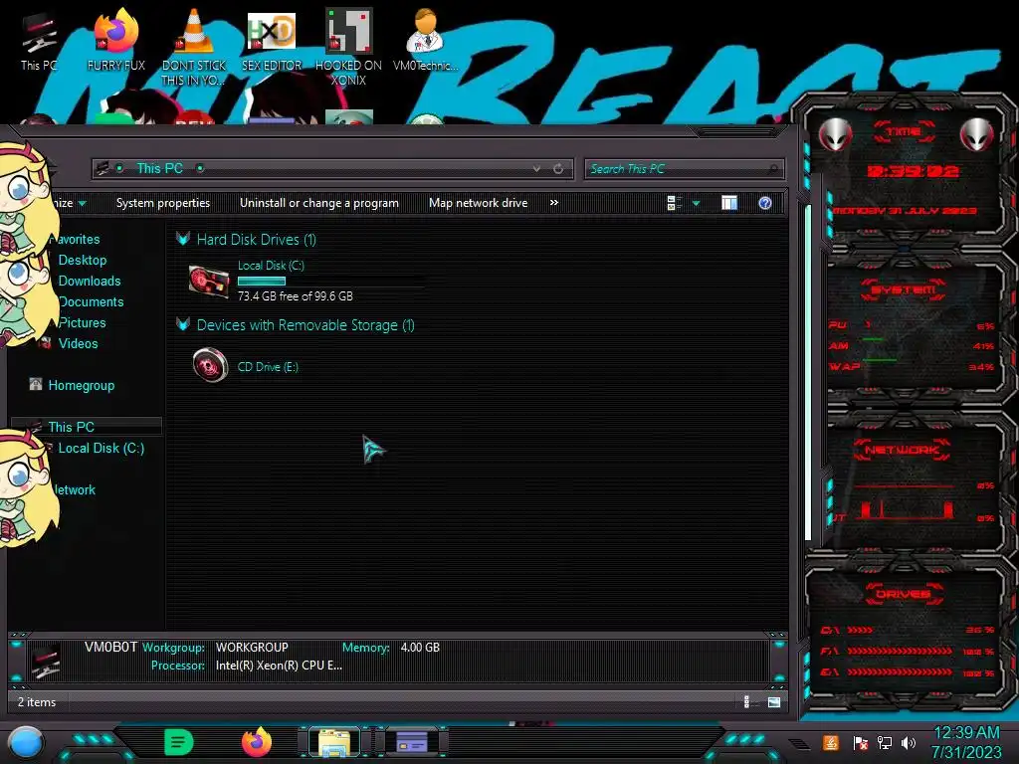Click Map network drive
The image size is (1019, 764).
[x=479, y=203]
